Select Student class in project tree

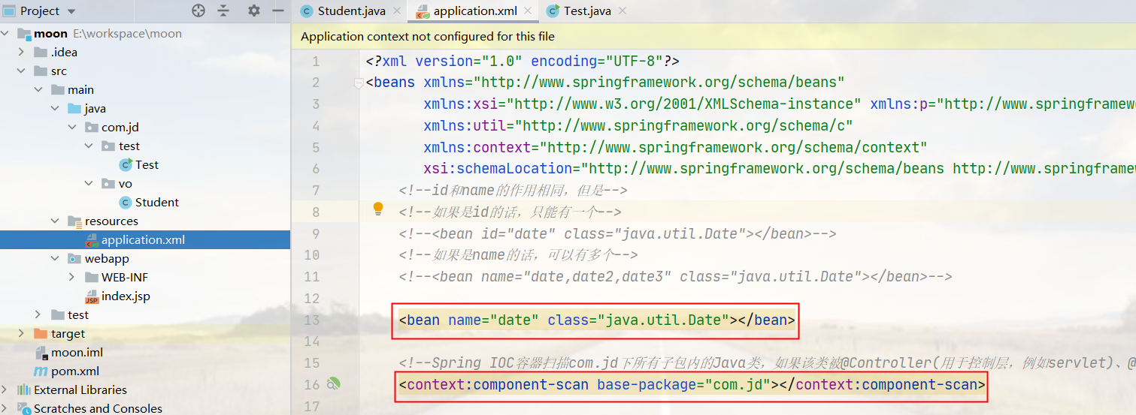click(156, 202)
